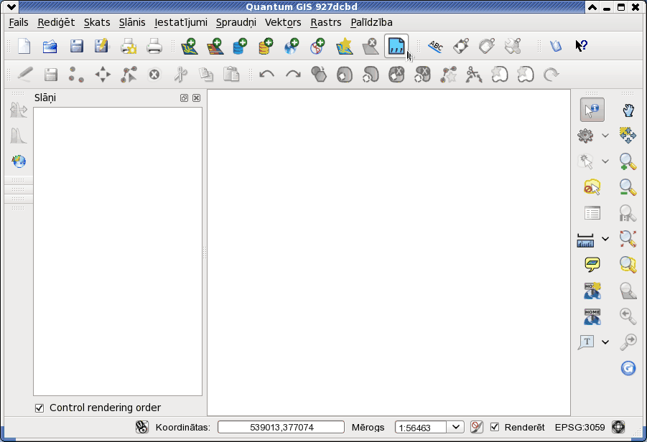Viewport: 647px width, 442px height.
Task: Open the Mērogs scale dropdown arrow
Action: 455,427
